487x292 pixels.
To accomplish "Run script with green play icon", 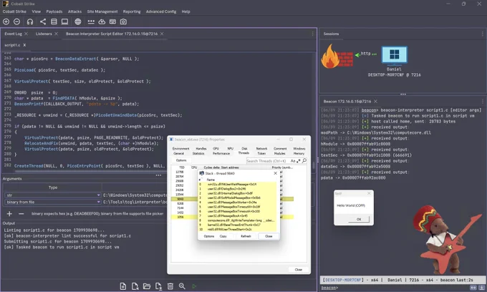I will [194, 286].
